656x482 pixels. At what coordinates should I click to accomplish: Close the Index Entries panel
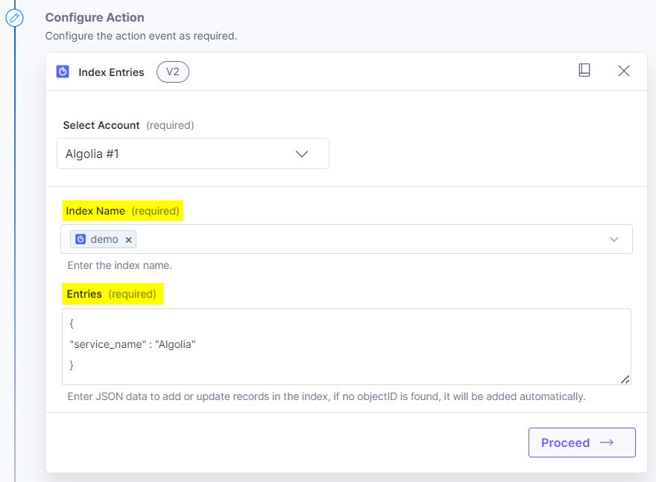point(624,71)
